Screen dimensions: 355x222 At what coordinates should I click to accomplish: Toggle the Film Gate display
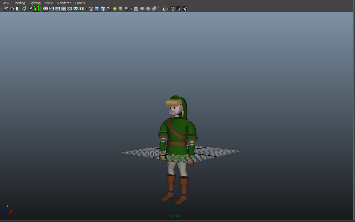click(x=52, y=9)
